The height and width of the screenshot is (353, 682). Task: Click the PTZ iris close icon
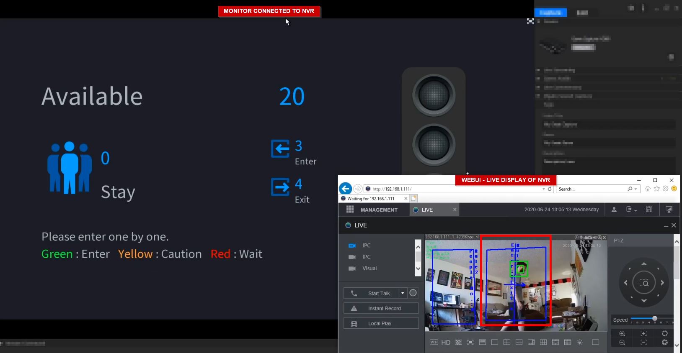(x=665, y=343)
